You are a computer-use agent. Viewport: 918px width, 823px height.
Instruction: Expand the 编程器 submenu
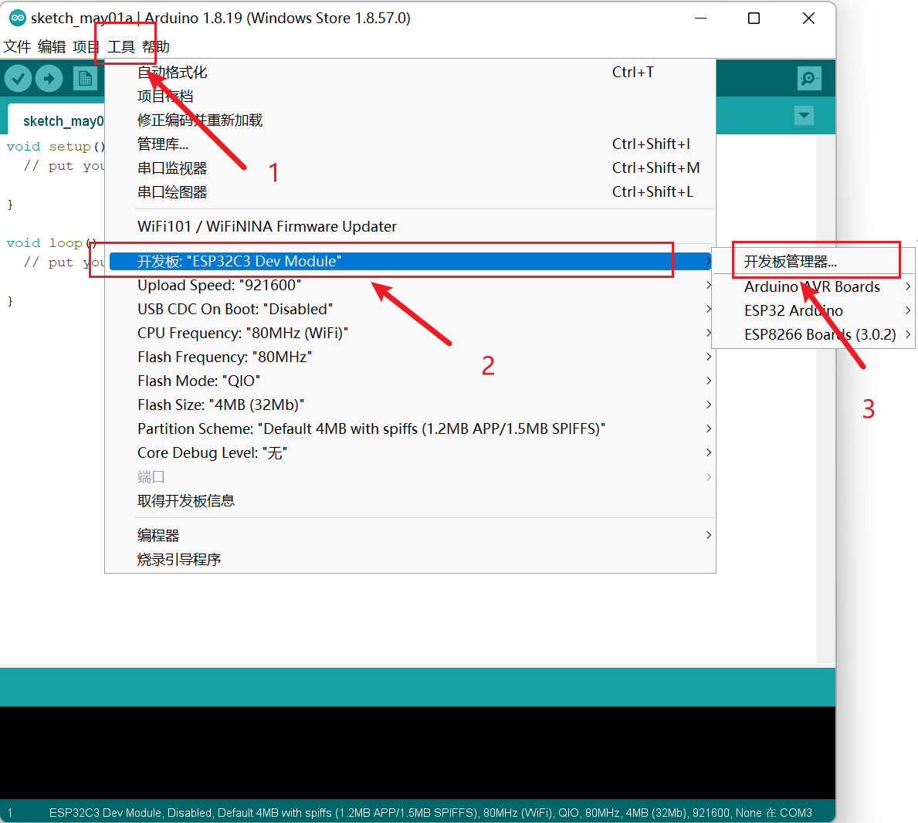click(410, 536)
